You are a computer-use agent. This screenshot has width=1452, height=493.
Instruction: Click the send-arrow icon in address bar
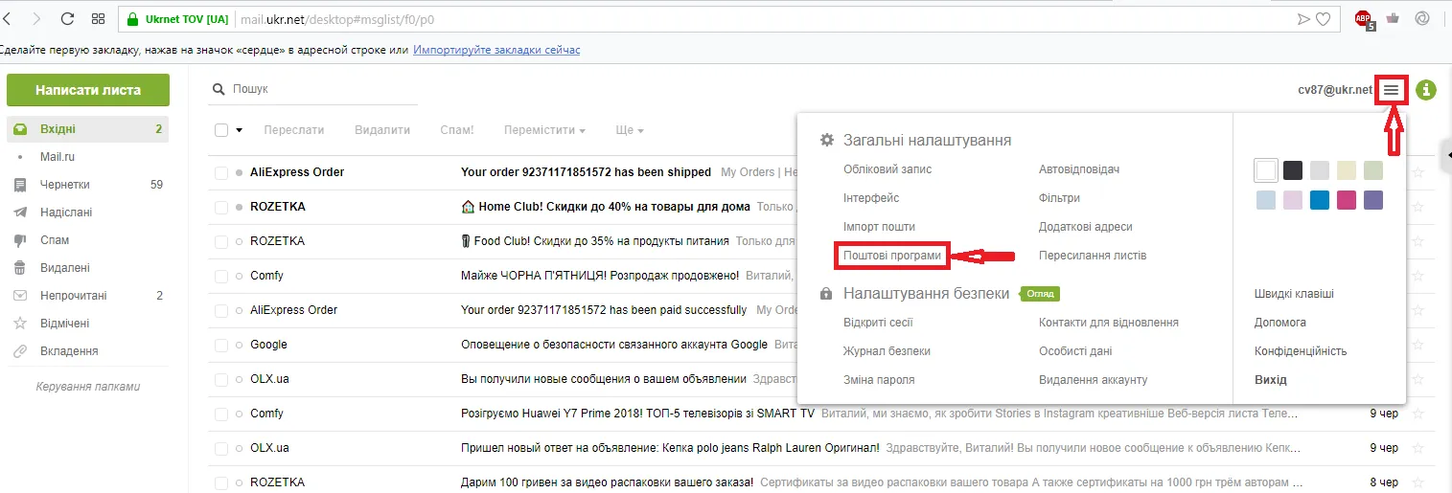tap(1303, 18)
